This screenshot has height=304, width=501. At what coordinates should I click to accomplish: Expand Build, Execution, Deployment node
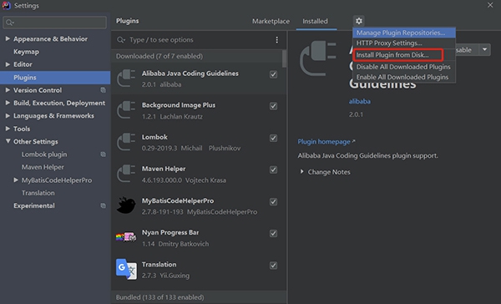[8, 103]
